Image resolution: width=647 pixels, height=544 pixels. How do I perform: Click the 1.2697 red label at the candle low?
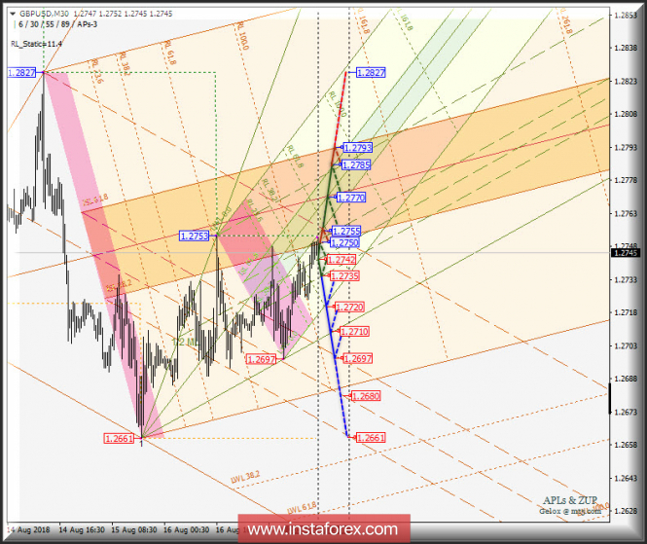click(x=261, y=359)
